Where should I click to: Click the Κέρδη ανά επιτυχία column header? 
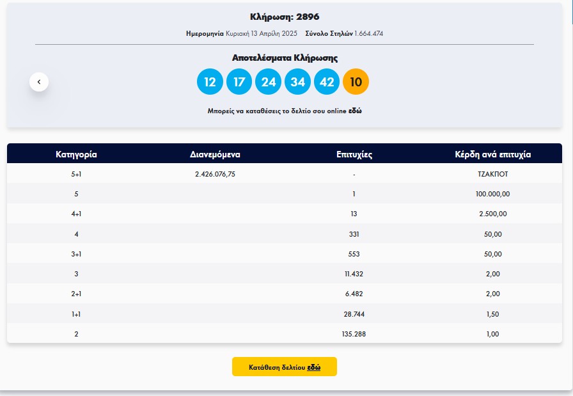point(492,154)
